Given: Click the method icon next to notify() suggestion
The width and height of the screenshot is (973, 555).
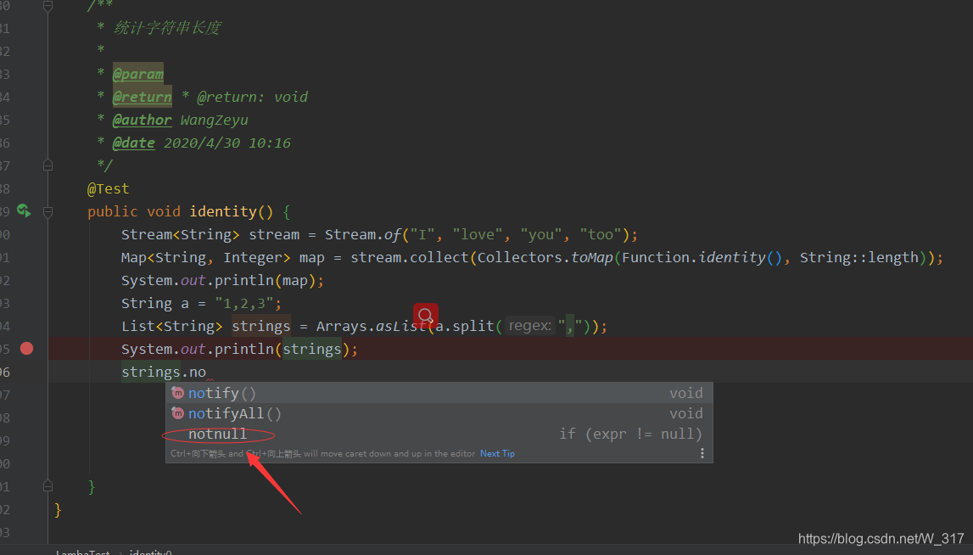Looking at the screenshot, I should (177, 392).
